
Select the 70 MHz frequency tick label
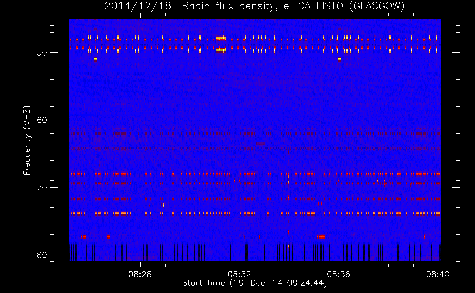(x=42, y=188)
